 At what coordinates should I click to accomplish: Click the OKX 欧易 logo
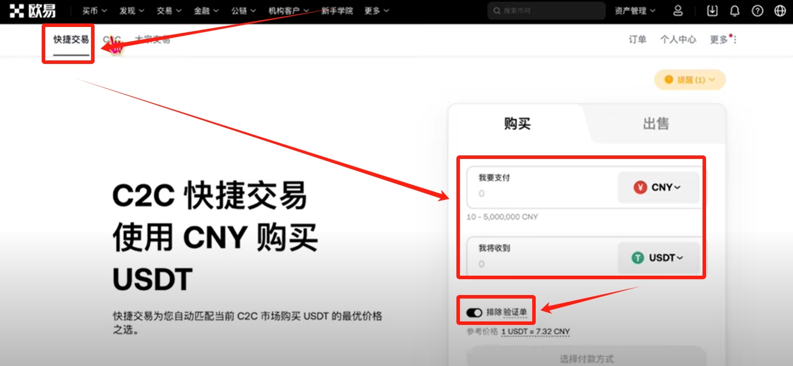33,11
